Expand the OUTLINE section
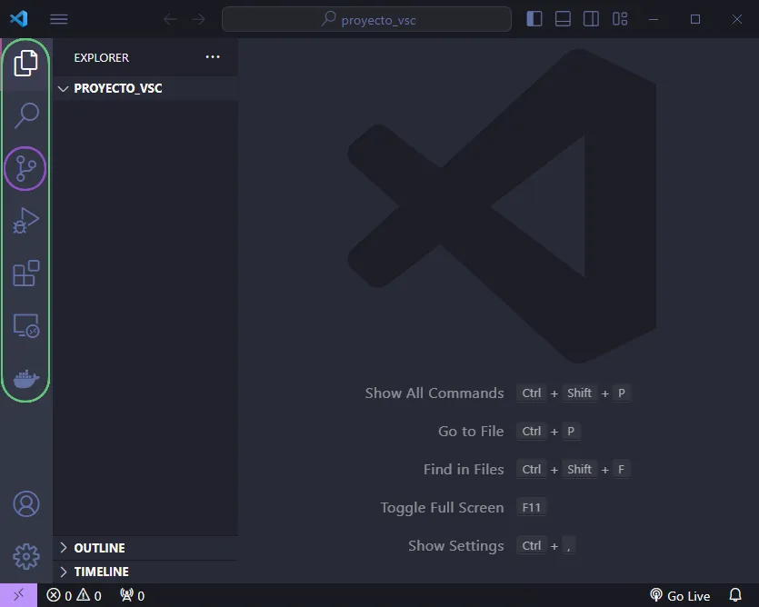This screenshot has height=607, width=759. click(99, 548)
